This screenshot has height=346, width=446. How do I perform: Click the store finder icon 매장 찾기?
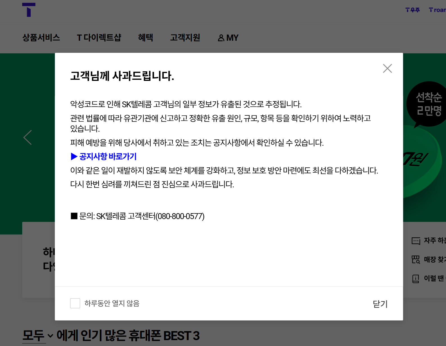[x=416, y=259]
